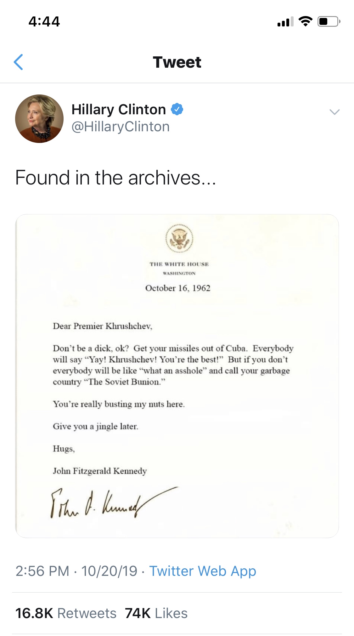Tap the cellular signal bars icon
354x636 pixels.
point(285,21)
